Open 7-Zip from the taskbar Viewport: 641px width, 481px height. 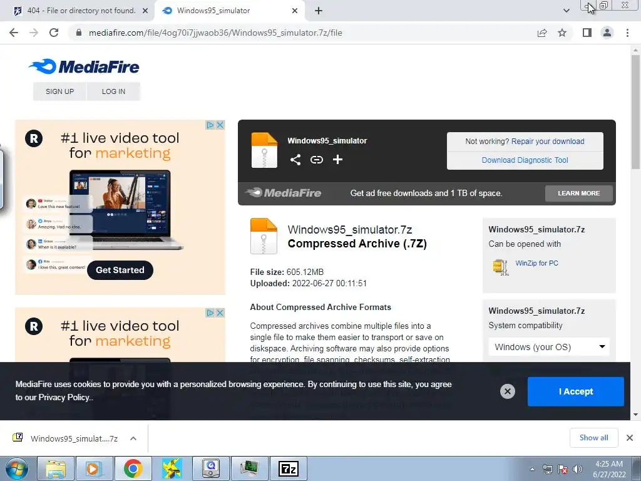(x=288, y=468)
